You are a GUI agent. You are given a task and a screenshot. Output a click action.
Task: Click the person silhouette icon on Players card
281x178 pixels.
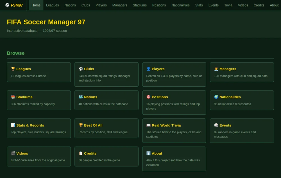(148, 69)
